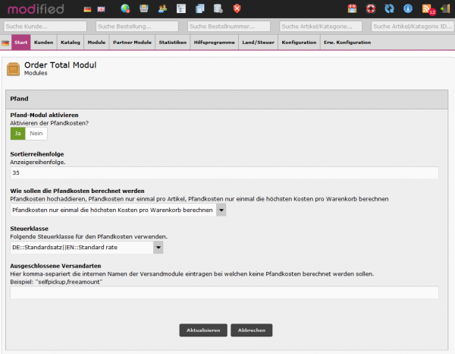Click the UK flag language icon
The width and height of the screenshot is (455, 354).
[x=101, y=9]
